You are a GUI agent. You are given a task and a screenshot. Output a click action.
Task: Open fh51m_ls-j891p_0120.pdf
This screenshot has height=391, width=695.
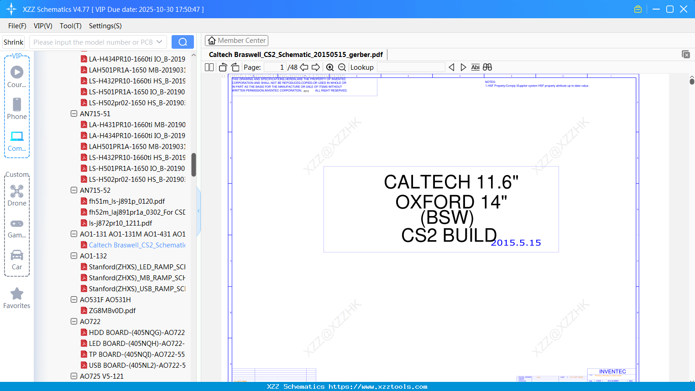pos(127,201)
